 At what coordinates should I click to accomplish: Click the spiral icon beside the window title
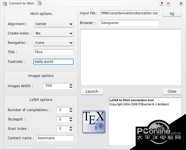click(x=39, y=3)
